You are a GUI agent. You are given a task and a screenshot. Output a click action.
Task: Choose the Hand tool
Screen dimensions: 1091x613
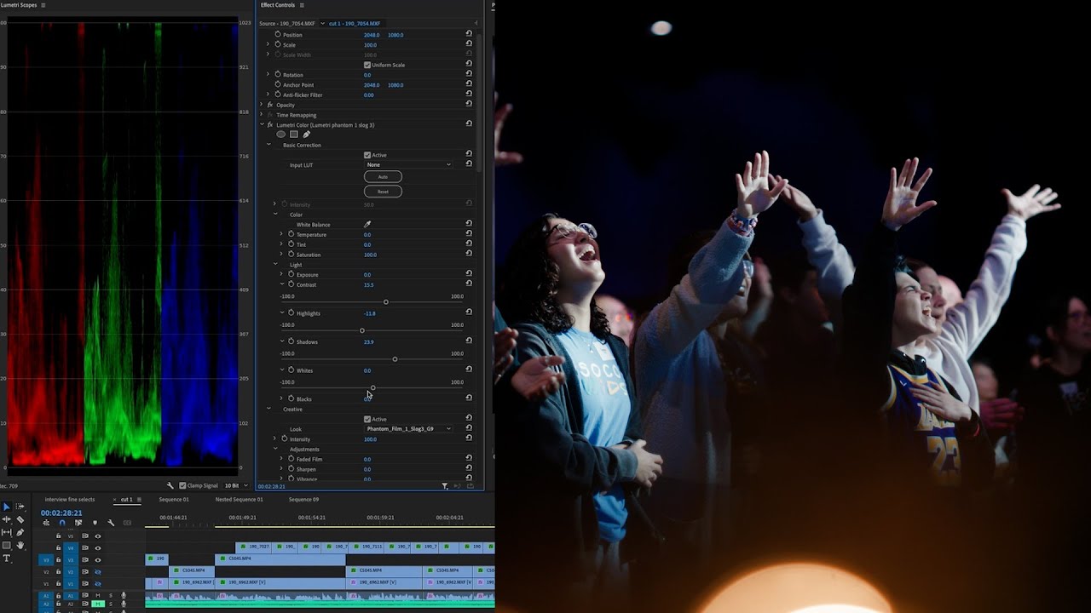[20, 545]
